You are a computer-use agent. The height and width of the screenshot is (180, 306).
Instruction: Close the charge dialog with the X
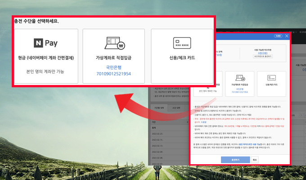[x=287, y=36]
